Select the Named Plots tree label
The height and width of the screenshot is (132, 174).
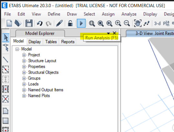point(39,96)
